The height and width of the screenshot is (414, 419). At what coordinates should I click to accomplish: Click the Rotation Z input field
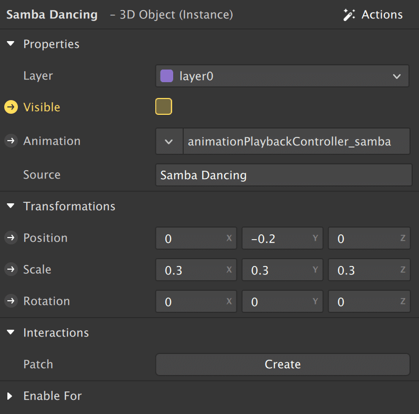(362, 302)
